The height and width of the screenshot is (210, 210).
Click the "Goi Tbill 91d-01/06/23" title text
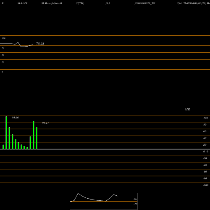192,3
